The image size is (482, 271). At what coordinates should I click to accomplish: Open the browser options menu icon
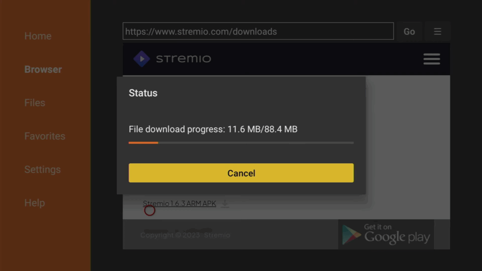[437, 32]
